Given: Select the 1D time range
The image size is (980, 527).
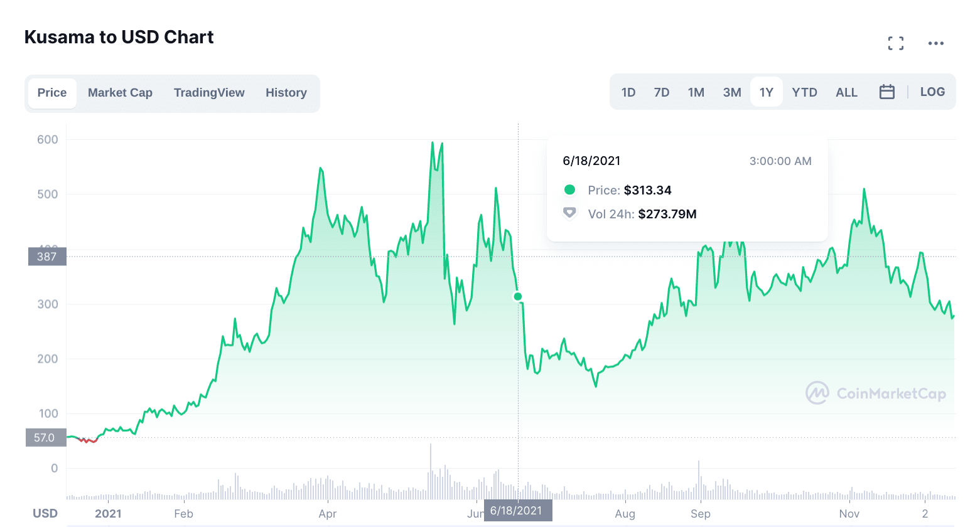Looking at the screenshot, I should click(628, 93).
